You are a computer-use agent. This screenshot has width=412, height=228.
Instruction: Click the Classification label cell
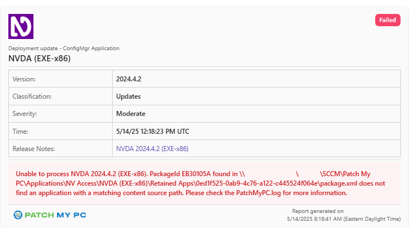pos(60,96)
